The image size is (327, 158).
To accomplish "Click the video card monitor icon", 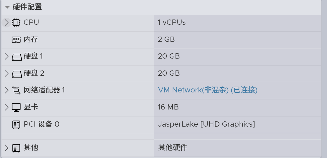I will (x=16, y=107).
